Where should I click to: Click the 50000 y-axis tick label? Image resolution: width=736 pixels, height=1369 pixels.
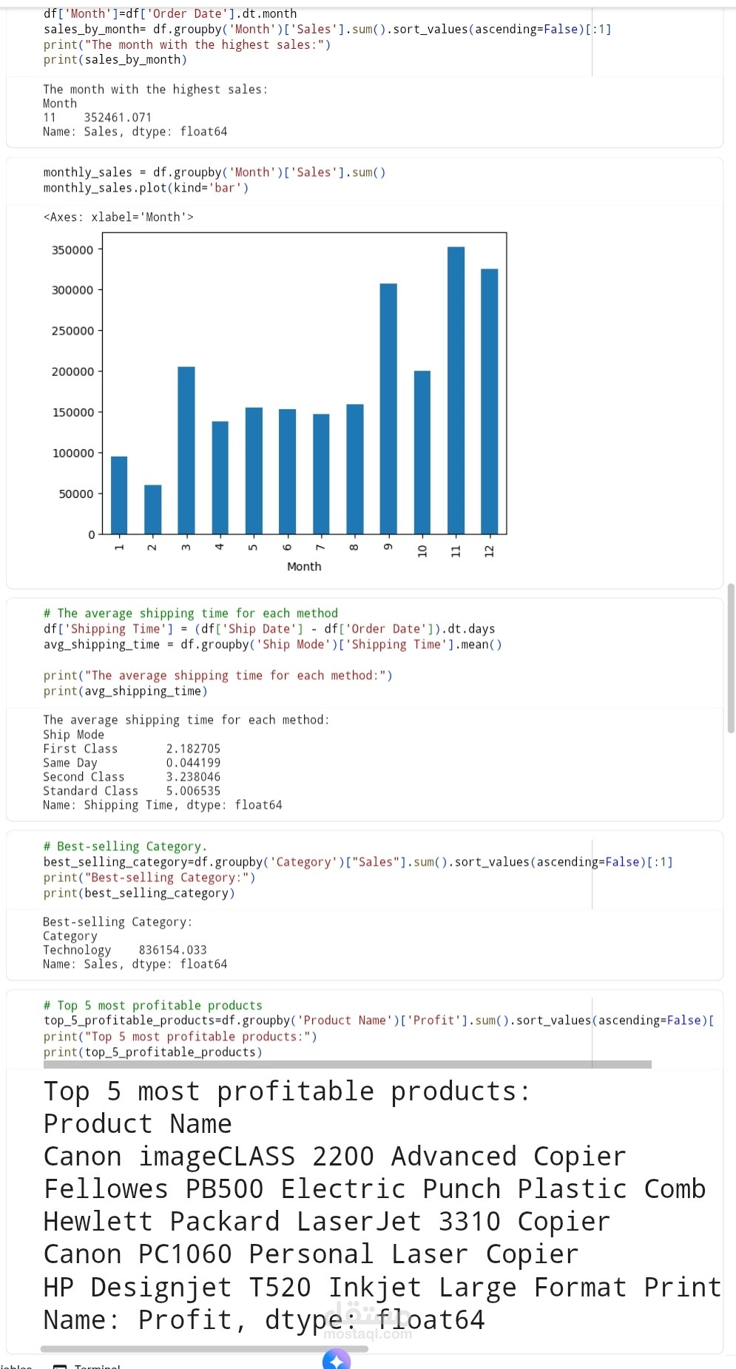76,494
